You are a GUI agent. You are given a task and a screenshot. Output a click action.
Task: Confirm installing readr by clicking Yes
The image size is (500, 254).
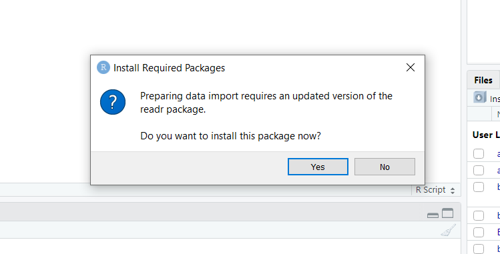(318, 167)
